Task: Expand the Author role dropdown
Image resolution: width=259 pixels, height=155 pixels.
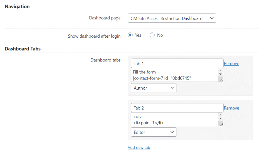Action: coord(154,88)
